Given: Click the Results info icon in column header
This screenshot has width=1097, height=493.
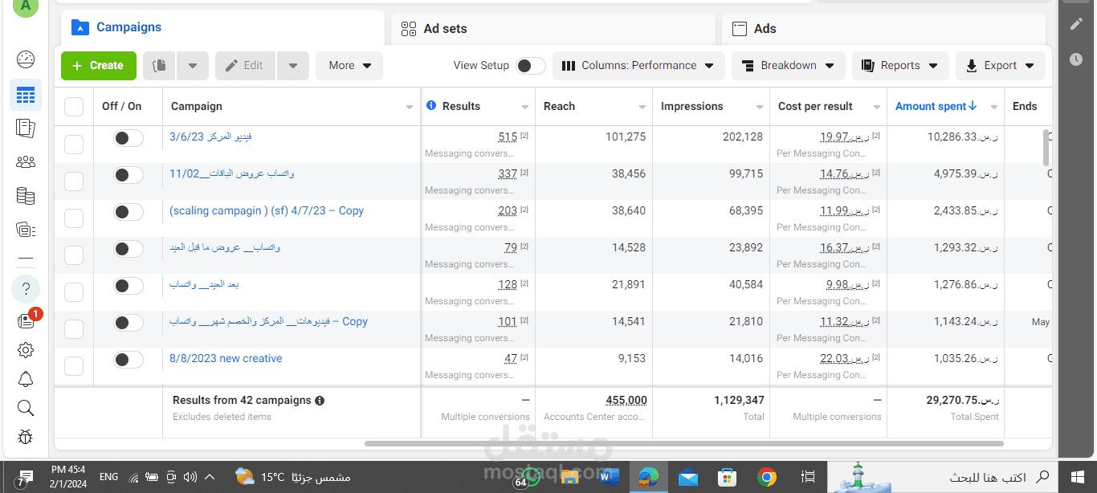Looking at the screenshot, I should [x=431, y=106].
